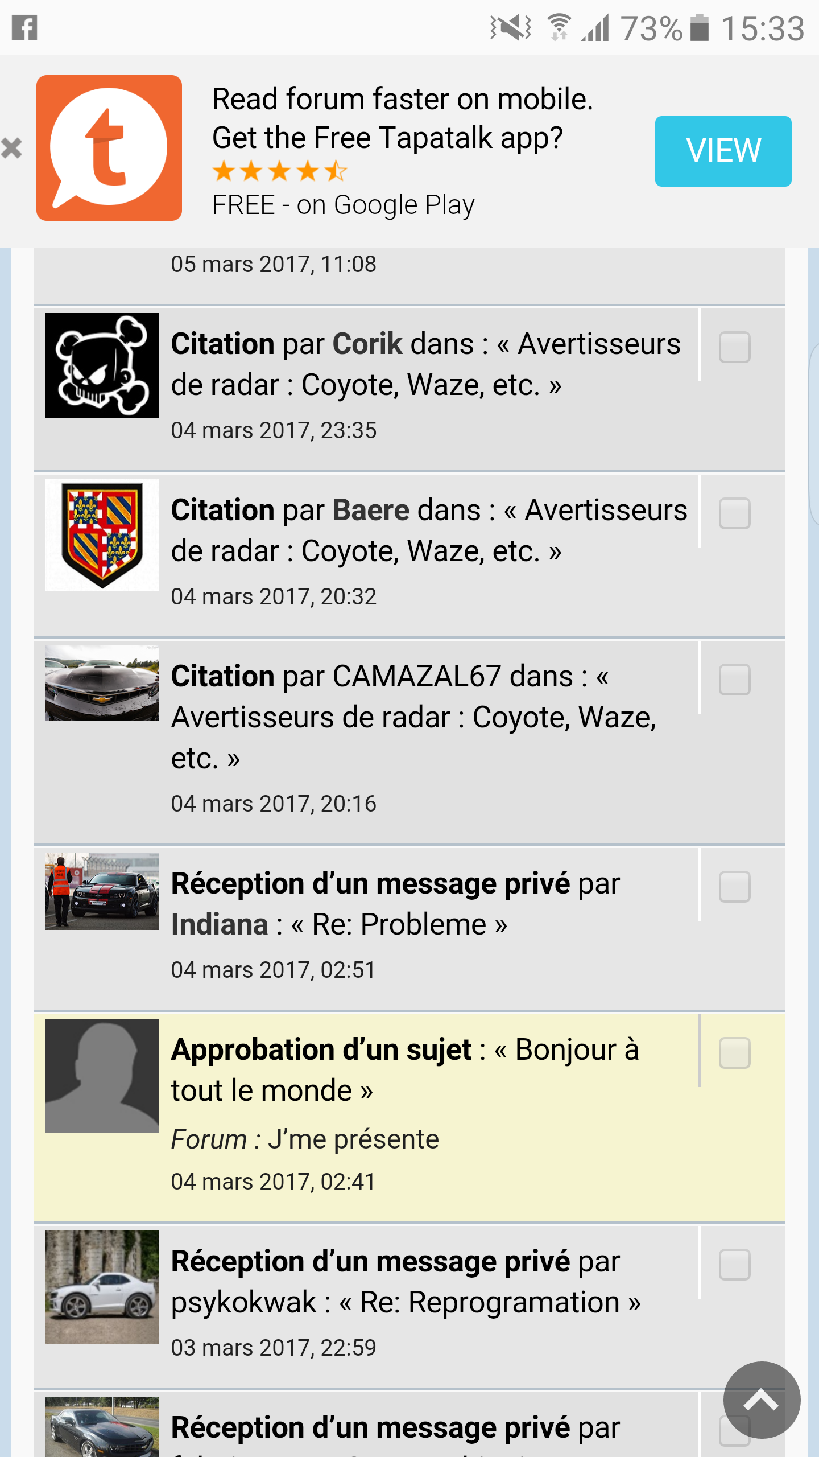Check the box for Corik's citation notification
Screen dimensions: 819x1457
pos(734,347)
